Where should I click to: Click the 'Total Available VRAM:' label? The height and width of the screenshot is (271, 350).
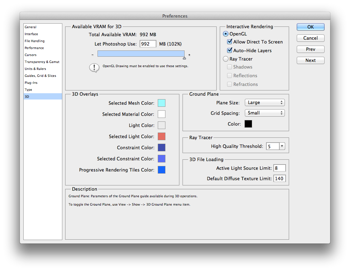tap(113, 34)
